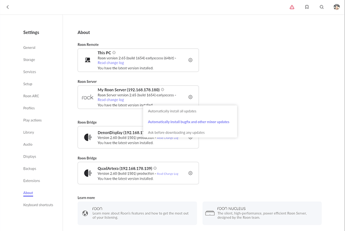Open gear settings dropdown for This PC
Viewport: 345px width, 231px height.
190,60
